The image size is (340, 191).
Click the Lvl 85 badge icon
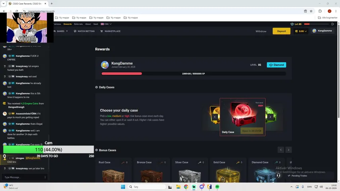click(292, 24)
